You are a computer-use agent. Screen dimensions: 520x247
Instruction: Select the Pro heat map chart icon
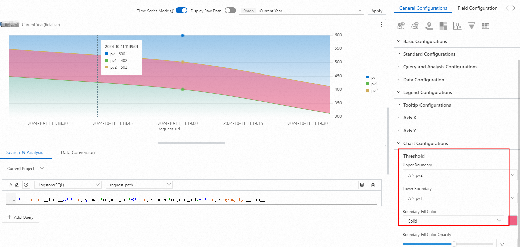415,26
